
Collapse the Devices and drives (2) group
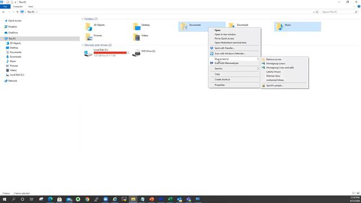[82, 45]
